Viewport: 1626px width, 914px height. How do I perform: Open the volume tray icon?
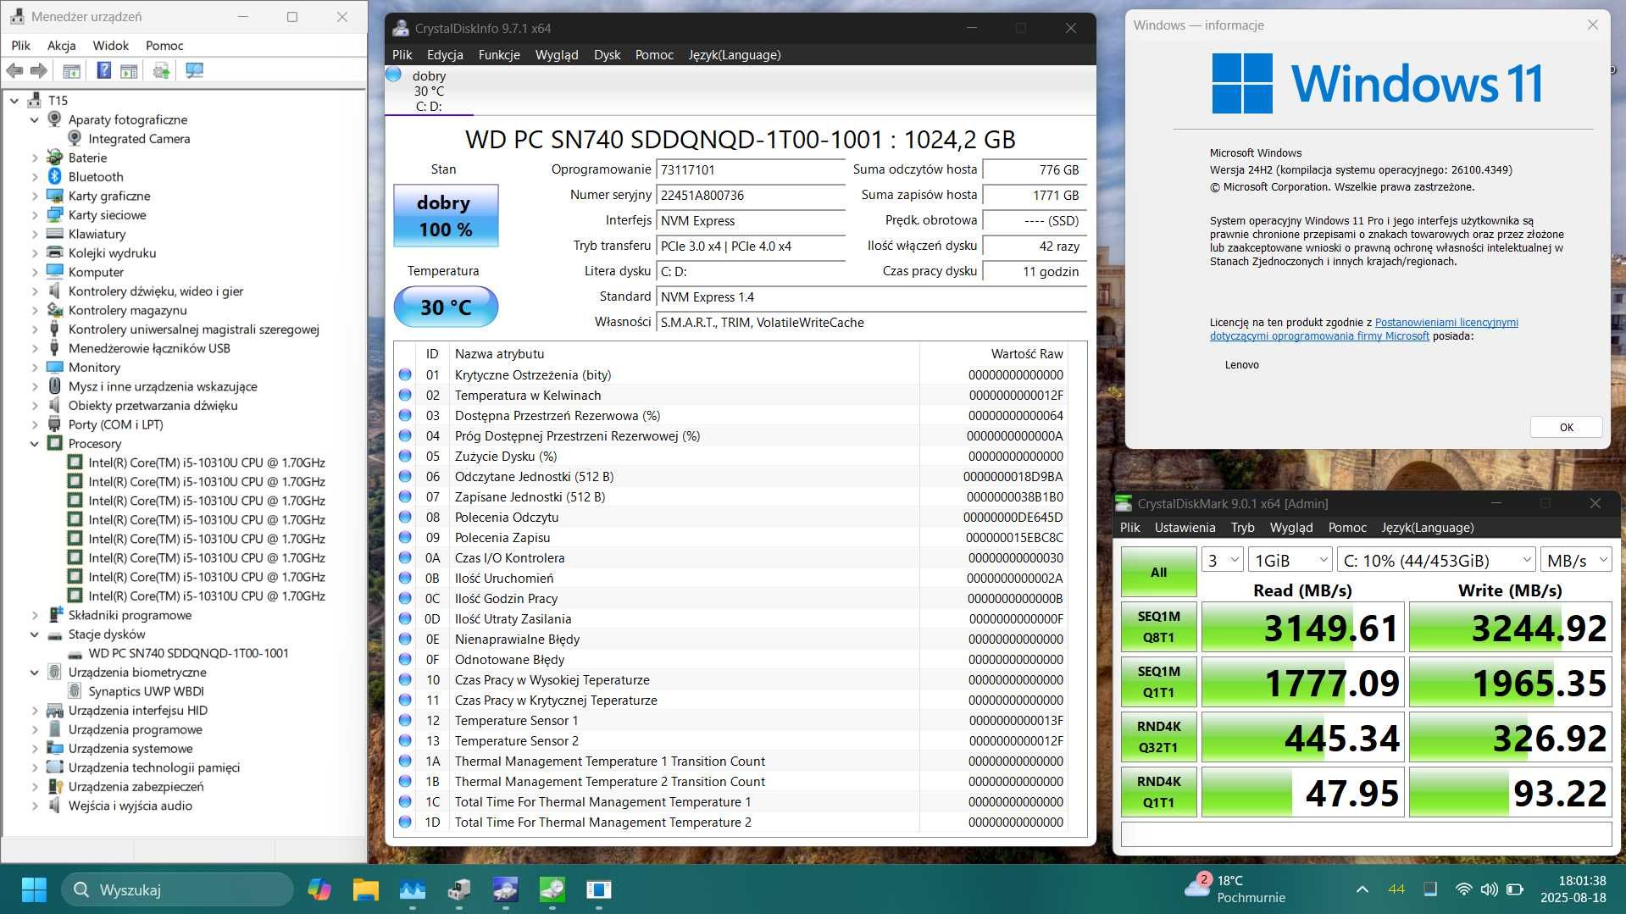coord(1489,889)
